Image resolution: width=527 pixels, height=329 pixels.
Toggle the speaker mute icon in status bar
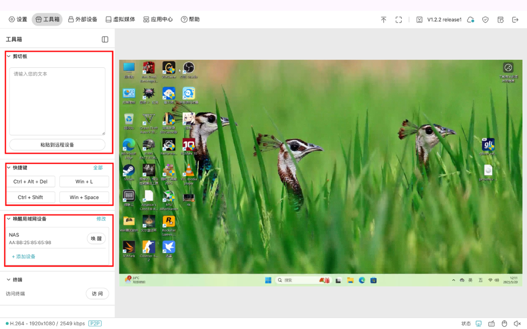(x=517, y=324)
